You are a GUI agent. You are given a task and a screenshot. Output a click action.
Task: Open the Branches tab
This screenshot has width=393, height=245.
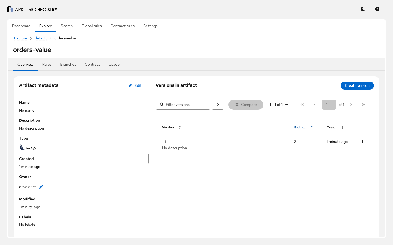tap(68, 64)
